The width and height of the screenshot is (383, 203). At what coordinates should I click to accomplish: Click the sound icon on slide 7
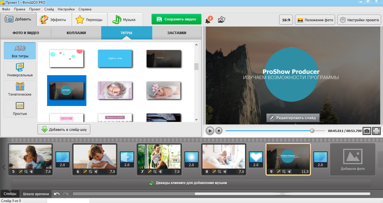pyautogui.click(x=160, y=172)
